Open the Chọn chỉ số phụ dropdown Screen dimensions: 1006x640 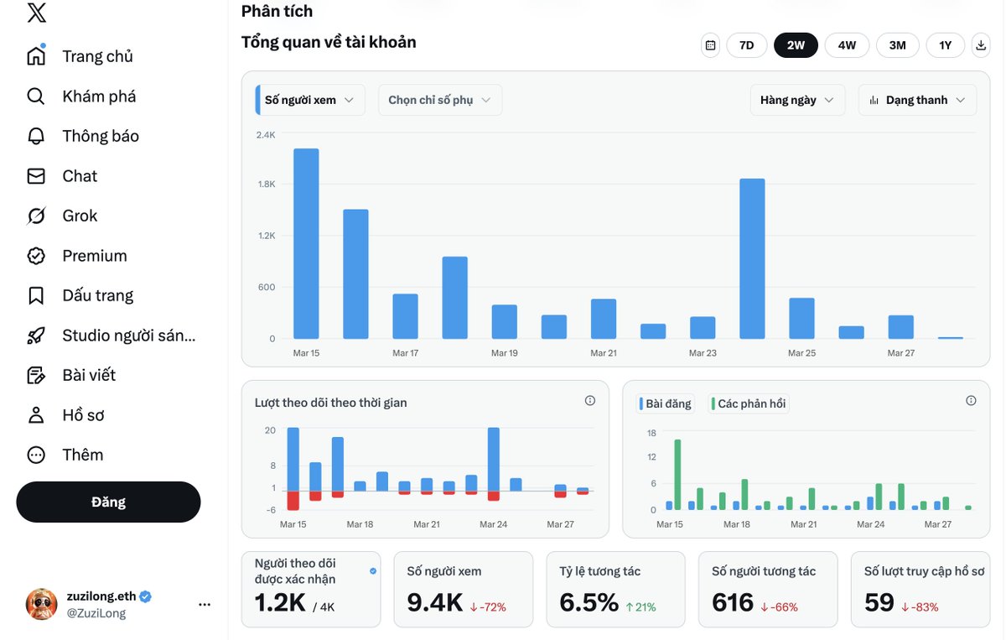tap(439, 99)
